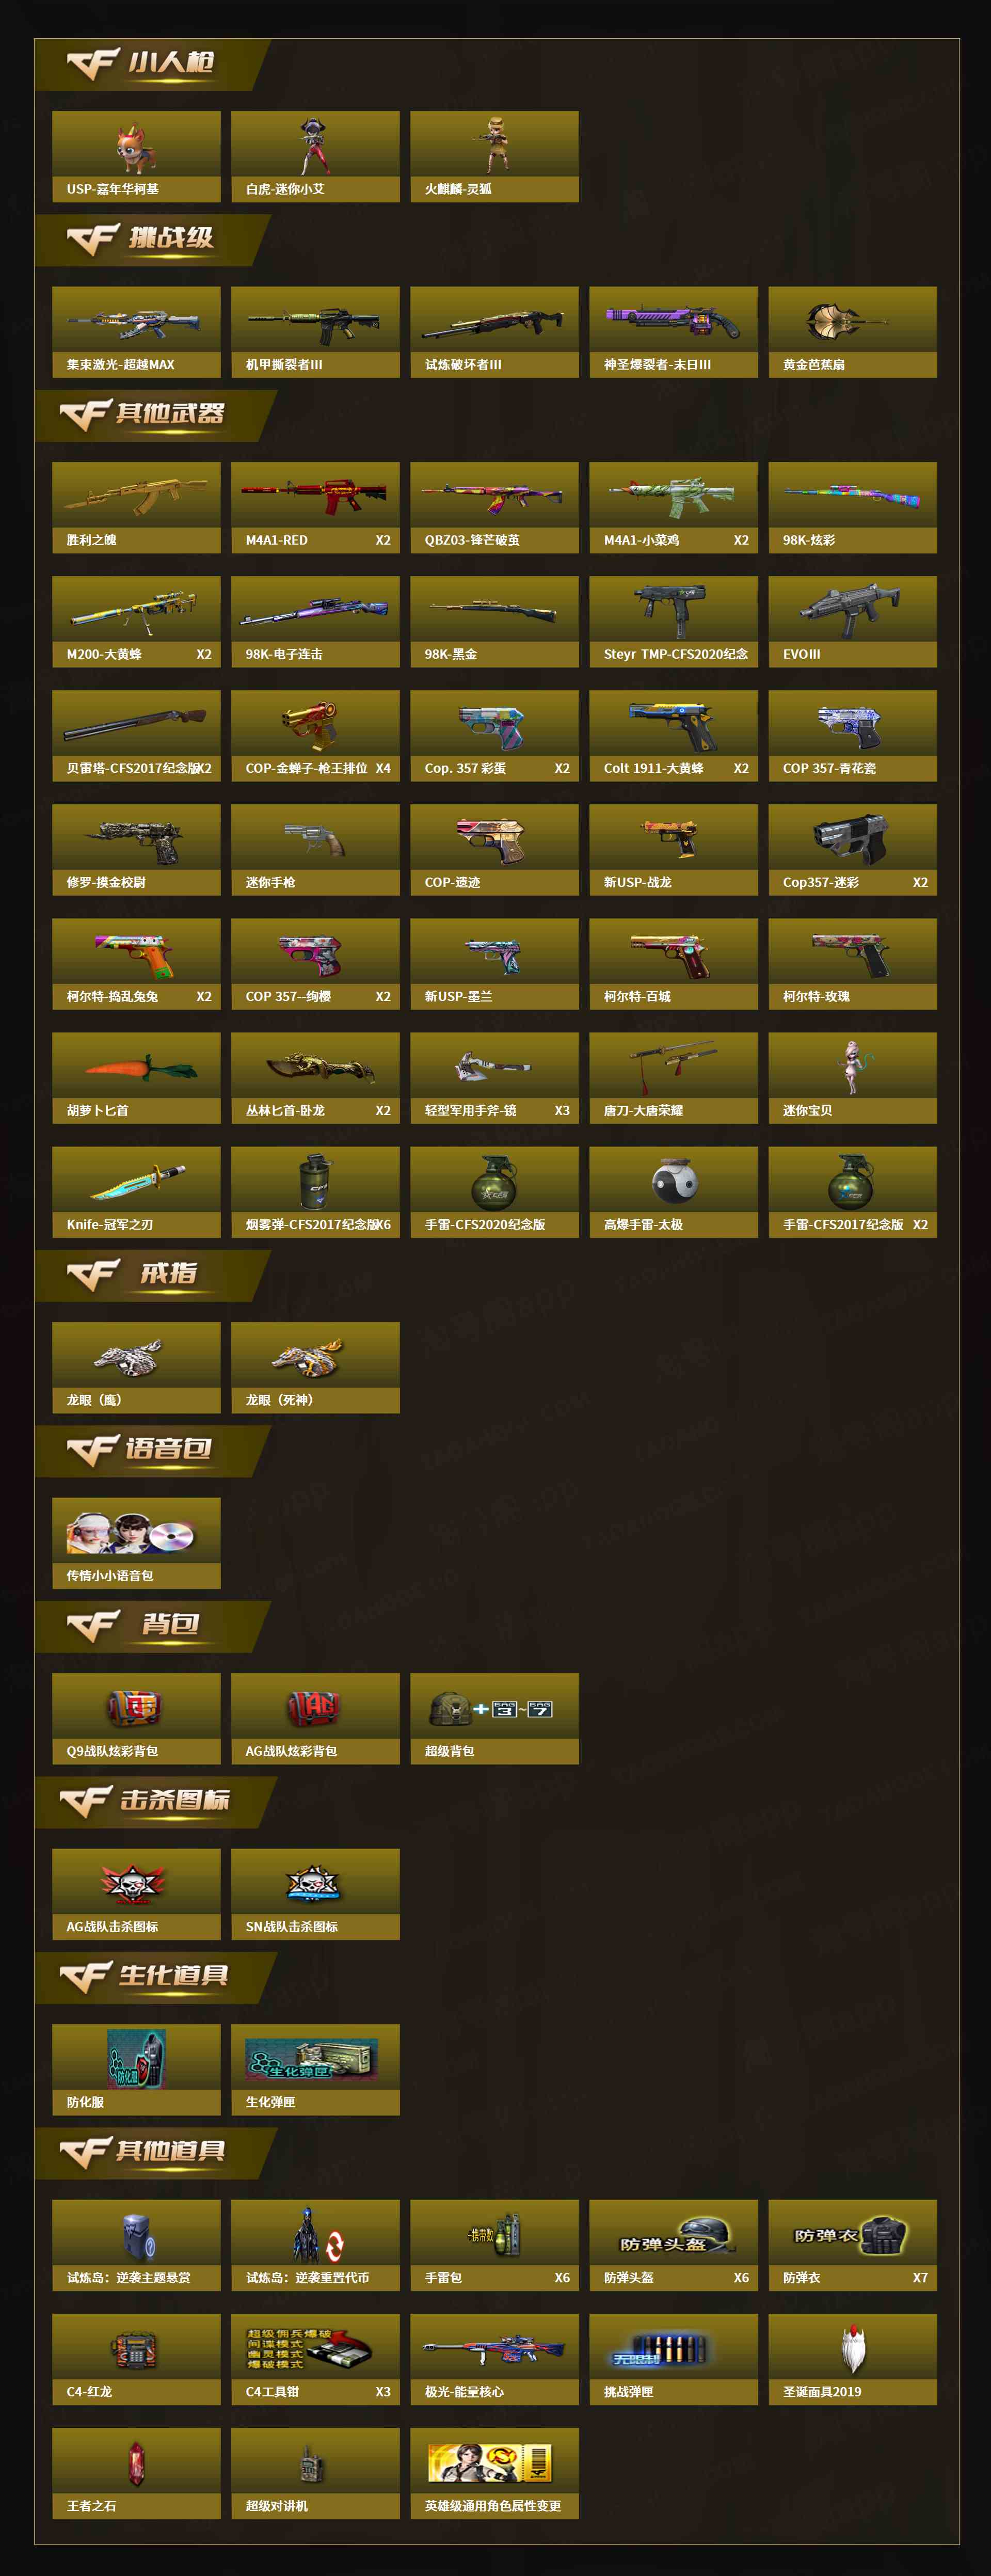
Task: Click the 传情小小语音包 voice pack
Action: coord(136,1543)
